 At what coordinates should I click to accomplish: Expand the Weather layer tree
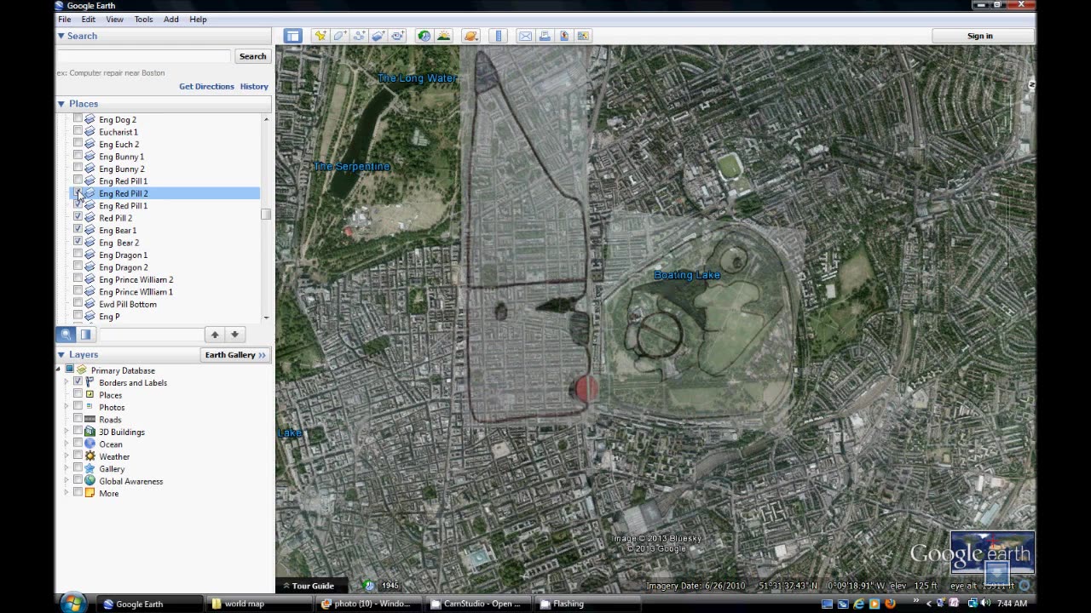(66, 456)
